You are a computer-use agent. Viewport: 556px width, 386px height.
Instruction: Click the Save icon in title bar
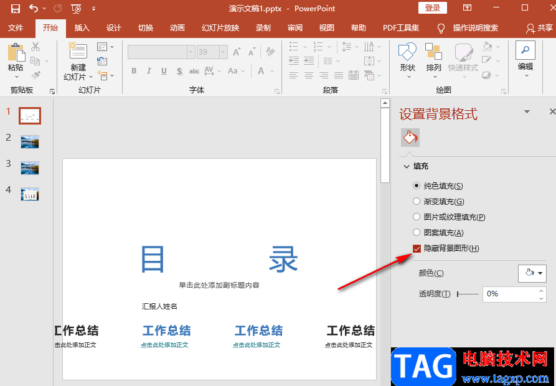16,9
